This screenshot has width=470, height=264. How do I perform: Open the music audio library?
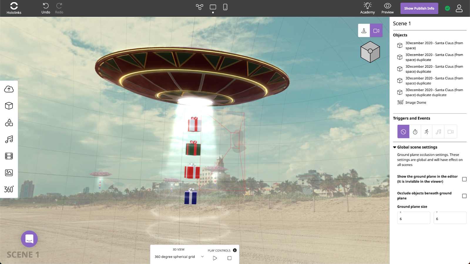point(9,139)
